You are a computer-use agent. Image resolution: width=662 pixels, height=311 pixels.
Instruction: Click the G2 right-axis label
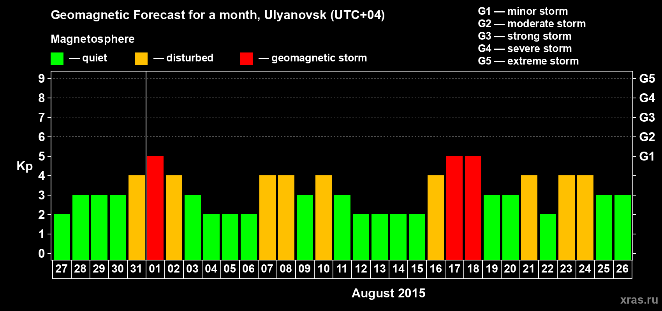click(x=647, y=137)
